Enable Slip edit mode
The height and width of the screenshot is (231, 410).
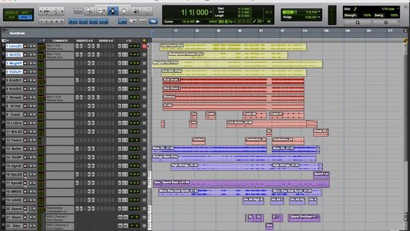12,17
